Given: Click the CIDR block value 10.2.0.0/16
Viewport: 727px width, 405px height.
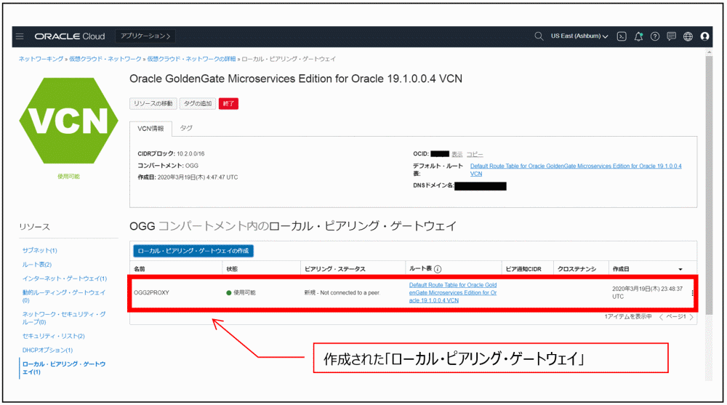Looking at the screenshot, I should tap(190, 154).
